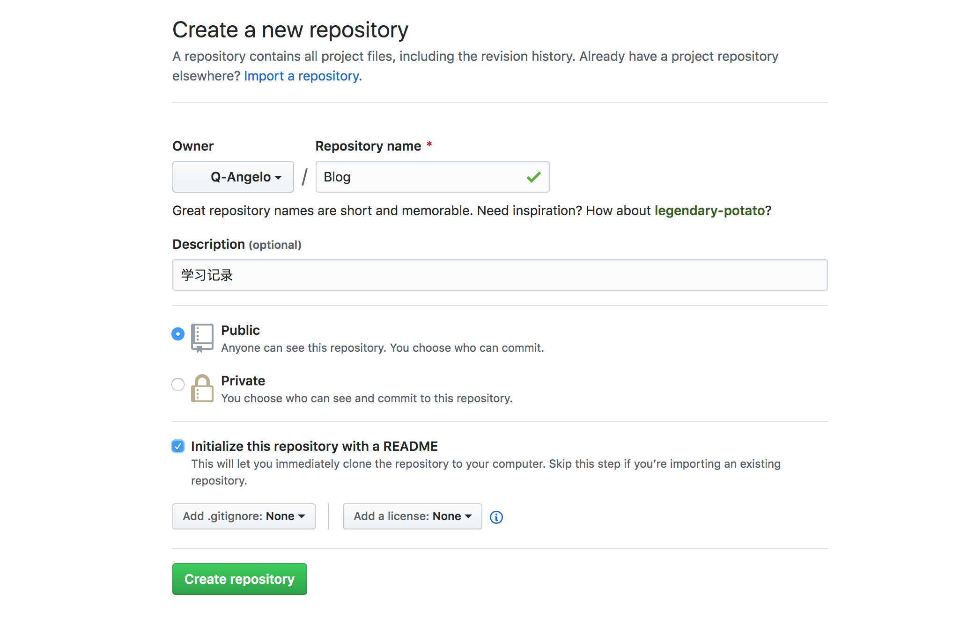Follow the Import a repository link
The width and height of the screenshot is (960, 623).
[303, 76]
